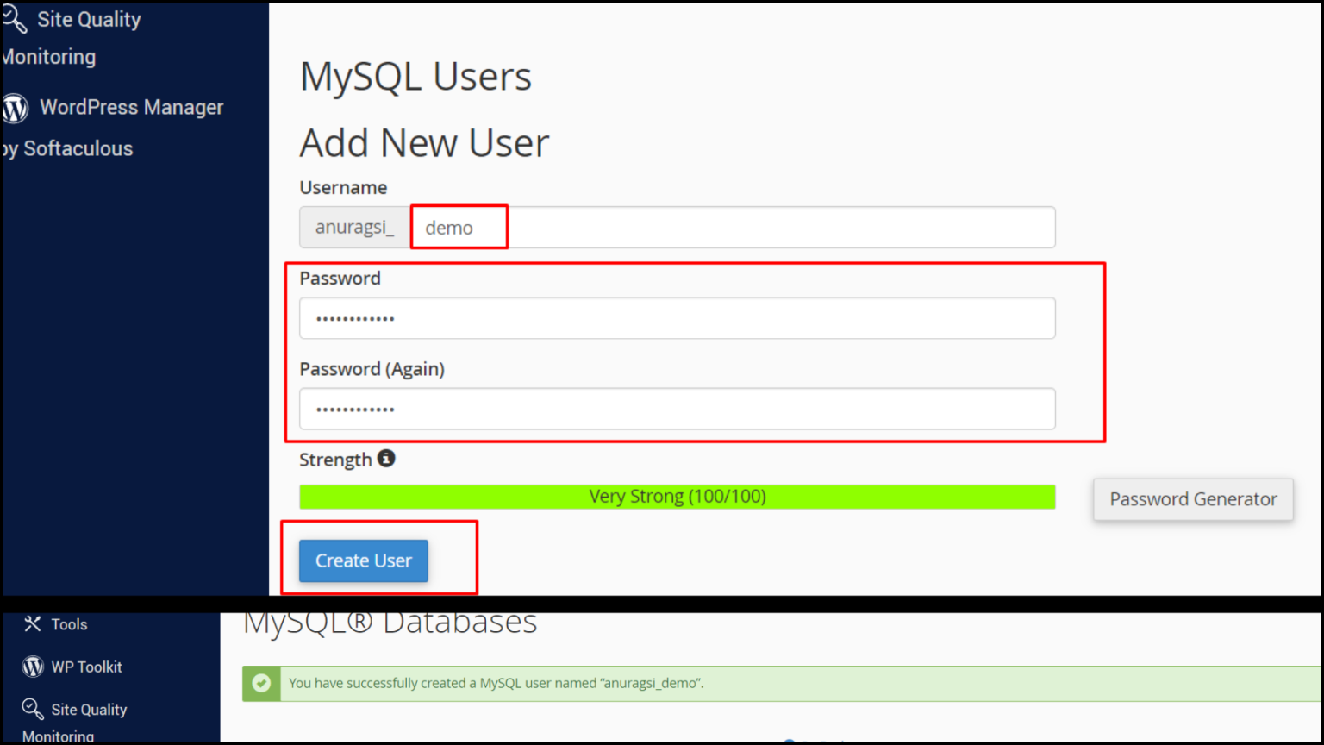Click the Very Strong strength meter bar

677,496
